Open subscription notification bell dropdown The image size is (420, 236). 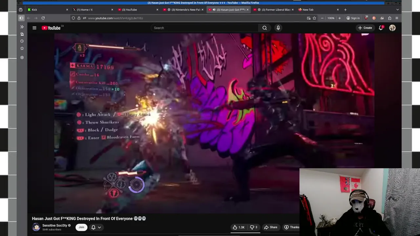(96, 227)
